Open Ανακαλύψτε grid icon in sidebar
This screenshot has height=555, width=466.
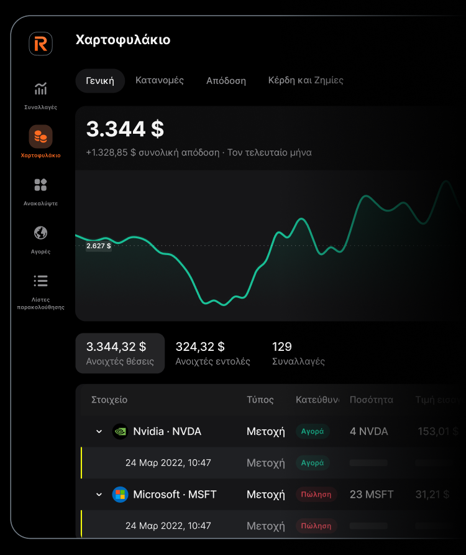pyautogui.click(x=40, y=185)
